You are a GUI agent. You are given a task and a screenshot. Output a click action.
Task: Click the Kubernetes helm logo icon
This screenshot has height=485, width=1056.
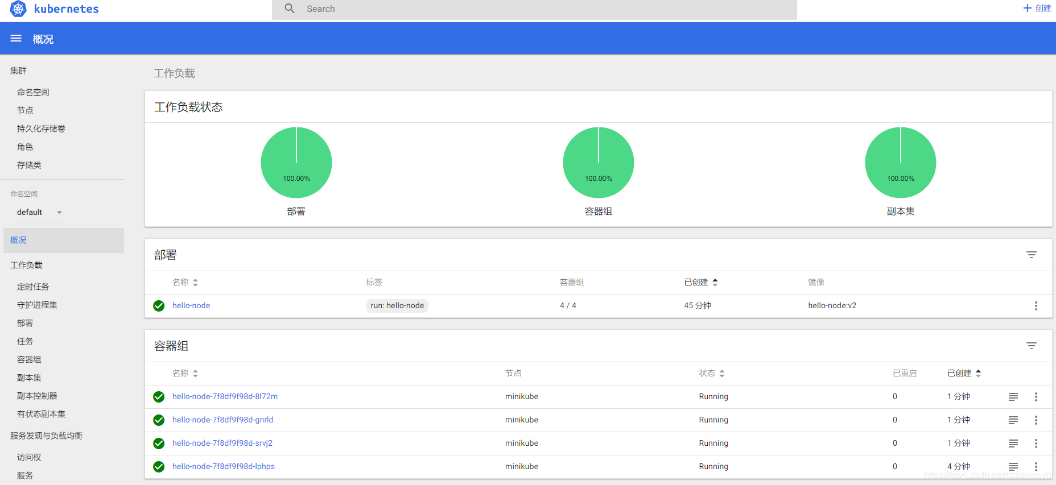tap(18, 9)
